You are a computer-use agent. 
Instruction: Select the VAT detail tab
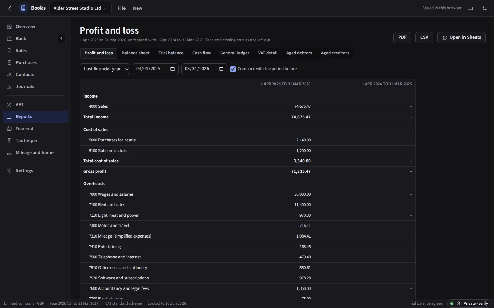pyautogui.click(x=268, y=53)
